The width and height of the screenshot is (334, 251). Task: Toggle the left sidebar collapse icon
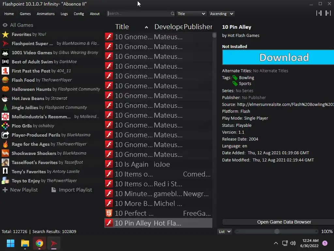(x=319, y=13)
